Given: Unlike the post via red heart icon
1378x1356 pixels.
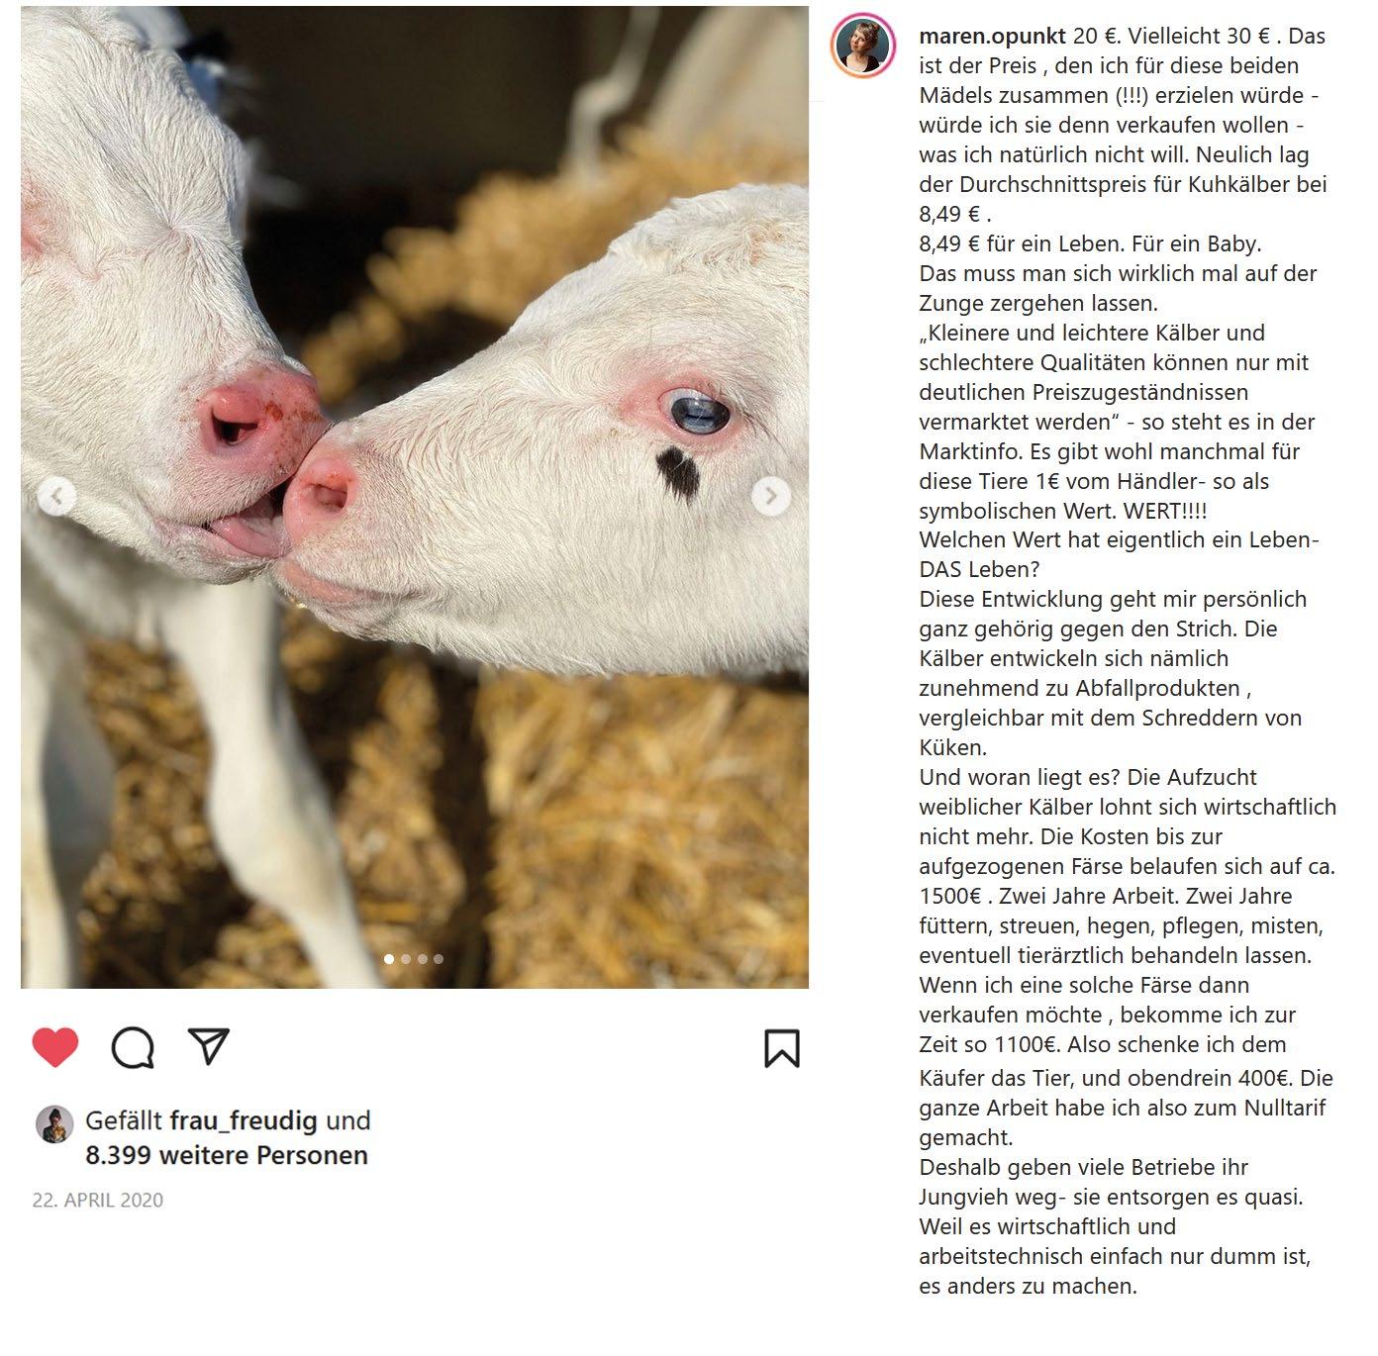Looking at the screenshot, I should [x=55, y=1047].
